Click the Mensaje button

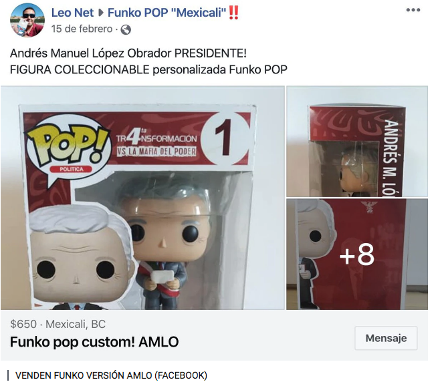(386, 338)
